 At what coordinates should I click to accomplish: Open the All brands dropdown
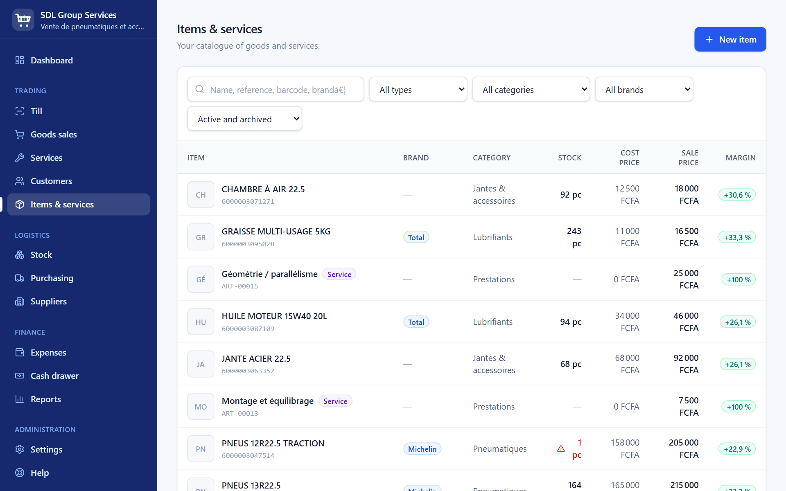point(644,89)
